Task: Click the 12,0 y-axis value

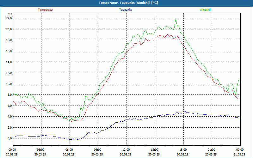Action: (x=9, y=73)
